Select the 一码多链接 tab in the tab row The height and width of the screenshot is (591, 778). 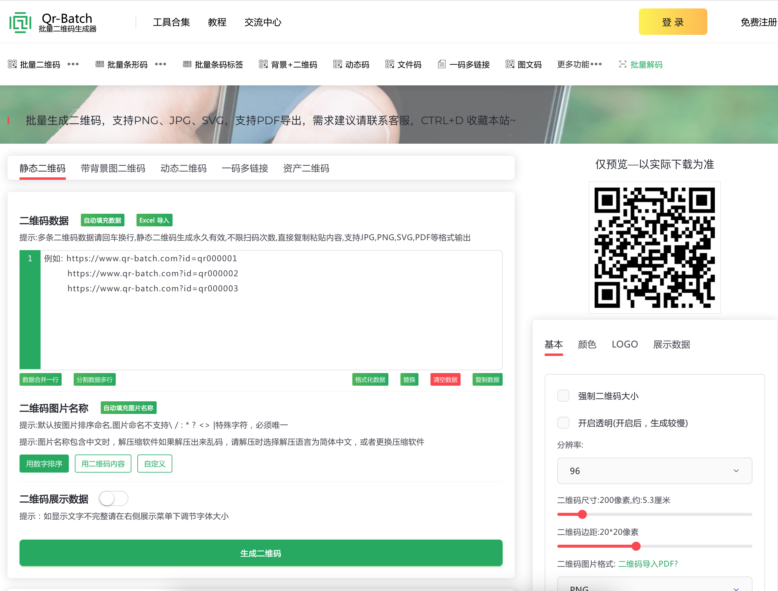245,169
